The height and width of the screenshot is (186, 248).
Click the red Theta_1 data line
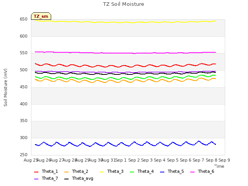[x=125, y=65]
